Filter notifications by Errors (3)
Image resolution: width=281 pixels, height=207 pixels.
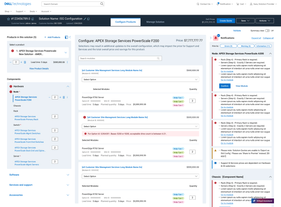[x=228, y=46]
